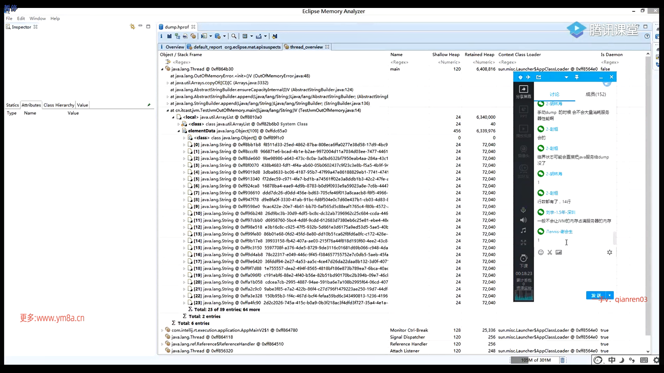Image resolution: width=664 pixels, height=373 pixels.
Task: Click the Find object by address magnifier
Action: coord(234,36)
